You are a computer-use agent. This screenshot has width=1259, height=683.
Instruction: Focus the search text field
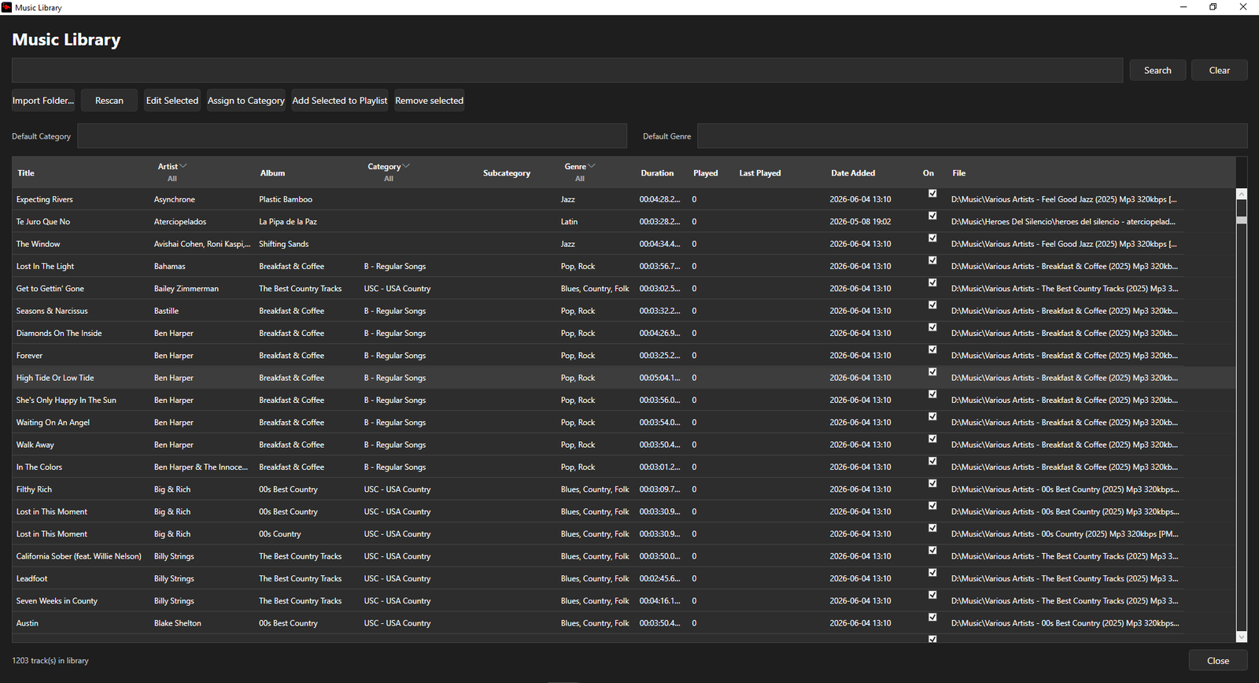tap(567, 70)
